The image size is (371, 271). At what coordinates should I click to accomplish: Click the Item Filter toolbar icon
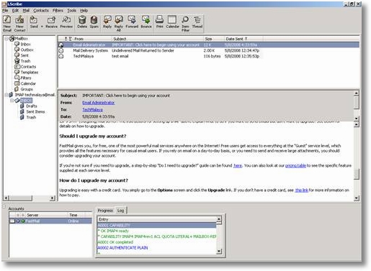point(185,24)
